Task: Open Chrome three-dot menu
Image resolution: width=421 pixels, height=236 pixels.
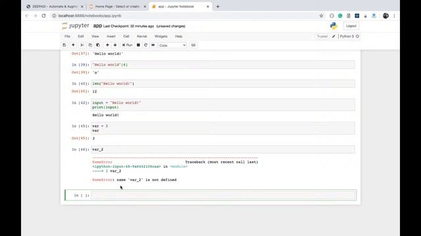Action: tap(394, 16)
